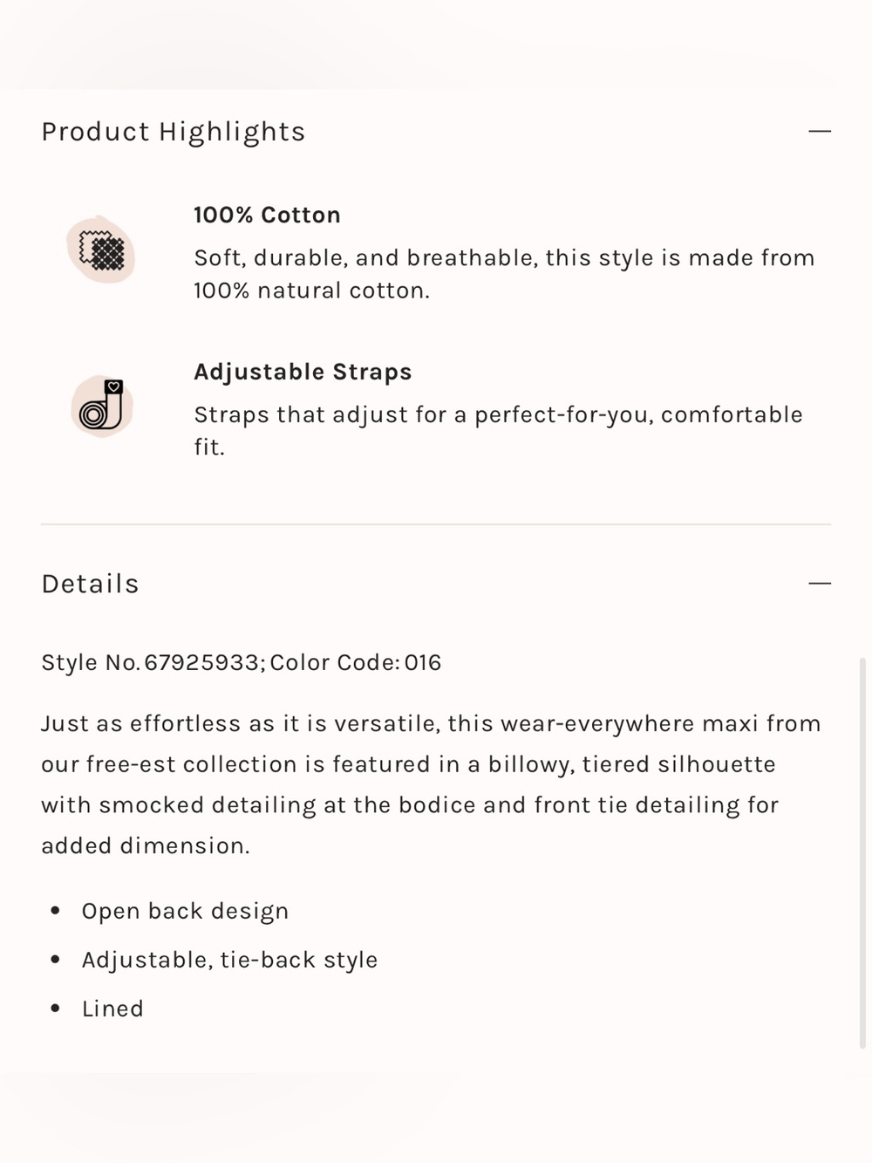872x1163 pixels.
Task: Click the cotton description text
Action: (504, 274)
